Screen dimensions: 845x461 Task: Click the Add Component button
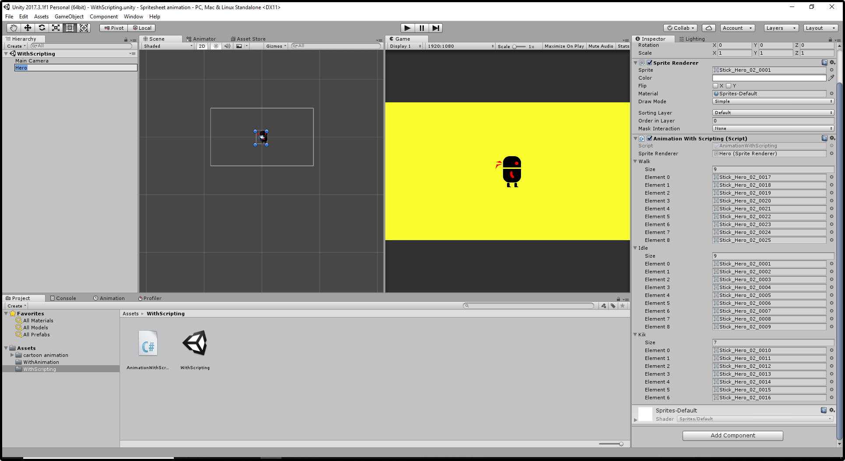pyautogui.click(x=732, y=435)
